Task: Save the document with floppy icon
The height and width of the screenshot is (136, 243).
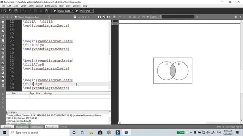Action: [x=16, y=11]
